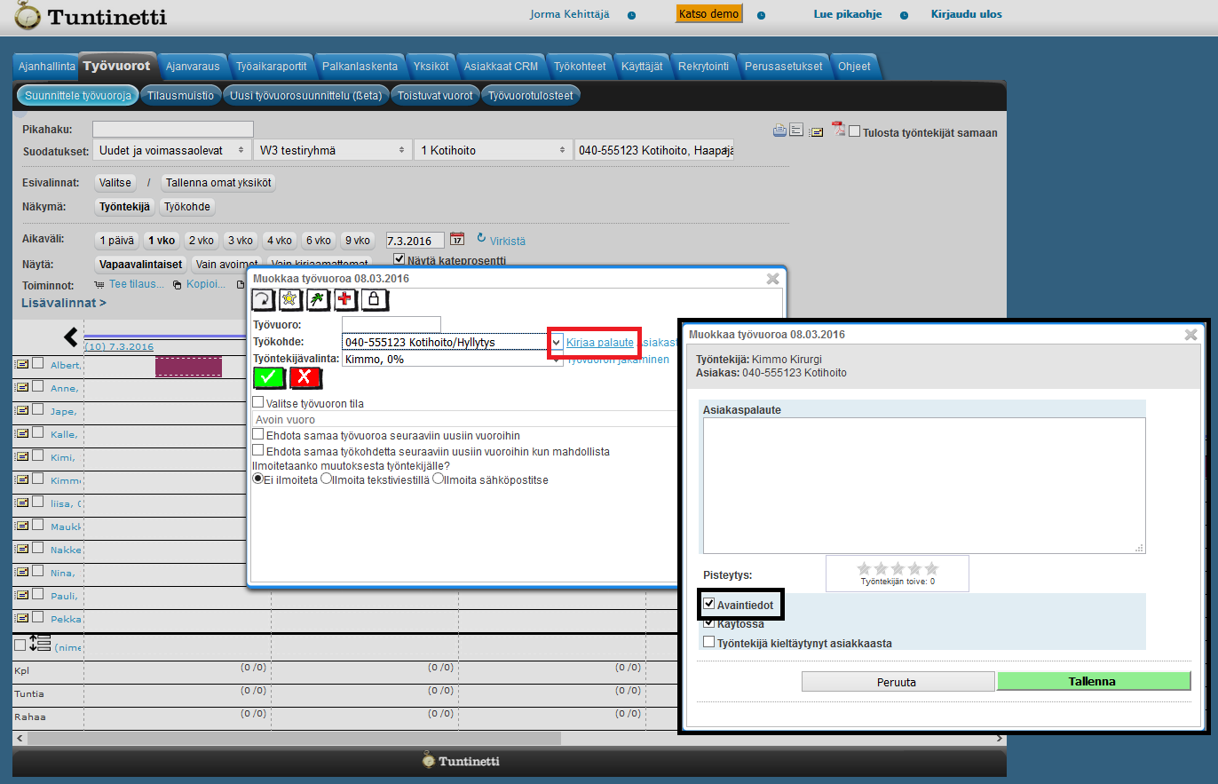Click the PDF export icon
Image resolution: width=1218 pixels, height=784 pixels.
[837, 131]
